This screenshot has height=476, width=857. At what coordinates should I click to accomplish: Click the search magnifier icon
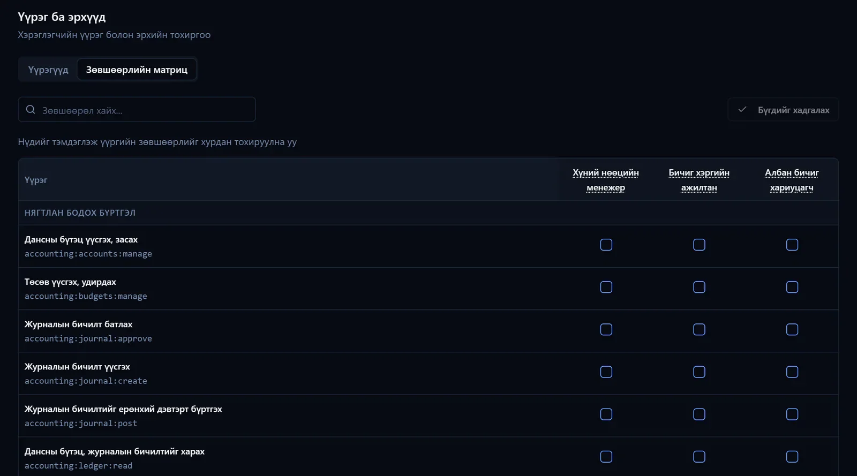(31, 110)
